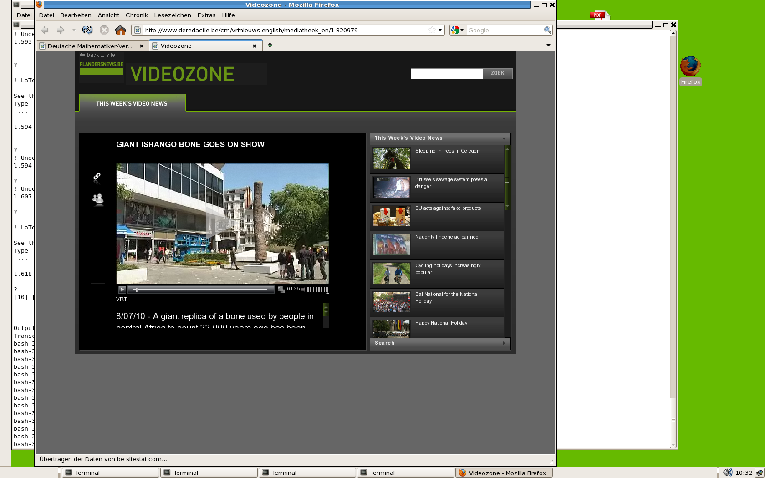Screen dimensions: 765x478
Task: Expand the Search panel in the sidebar
Action: point(440,343)
